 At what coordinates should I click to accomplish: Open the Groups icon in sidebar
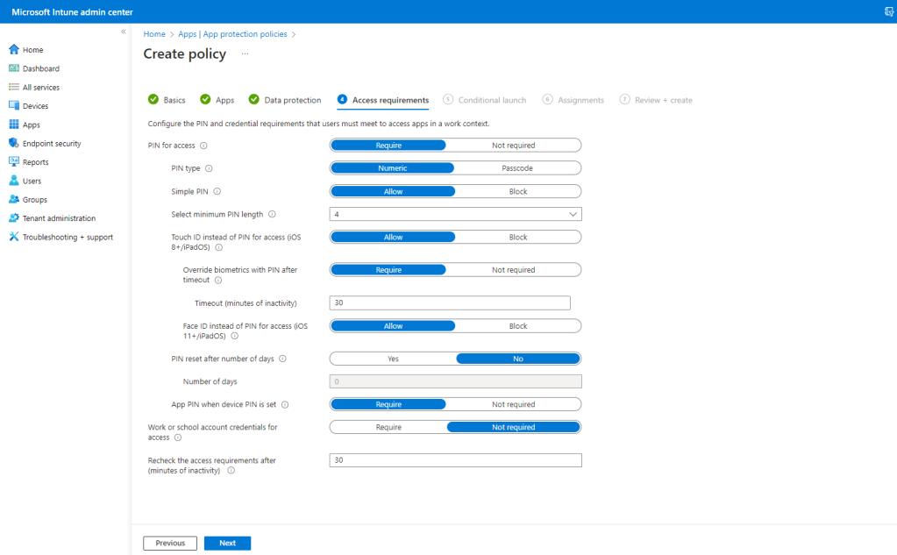click(14, 200)
